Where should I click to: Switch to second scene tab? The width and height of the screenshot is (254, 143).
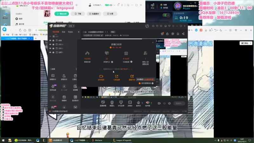coord(63,32)
